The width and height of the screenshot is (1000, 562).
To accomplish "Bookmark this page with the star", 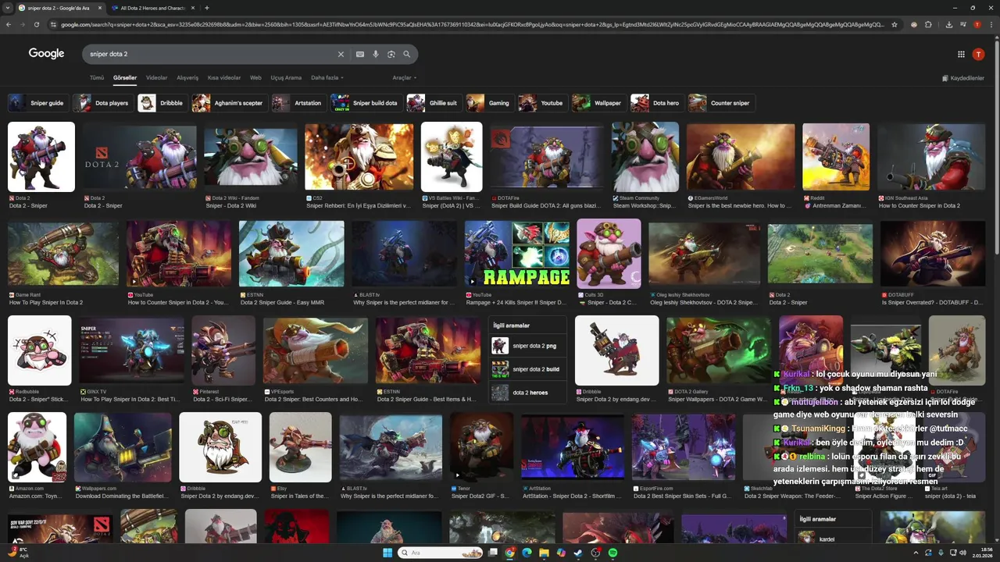I will [895, 24].
